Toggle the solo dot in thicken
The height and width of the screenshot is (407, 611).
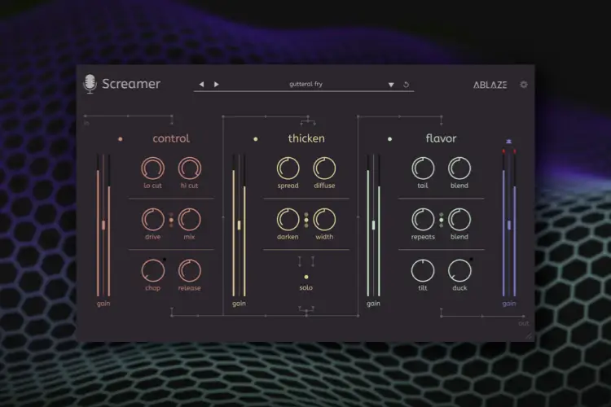click(306, 277)
